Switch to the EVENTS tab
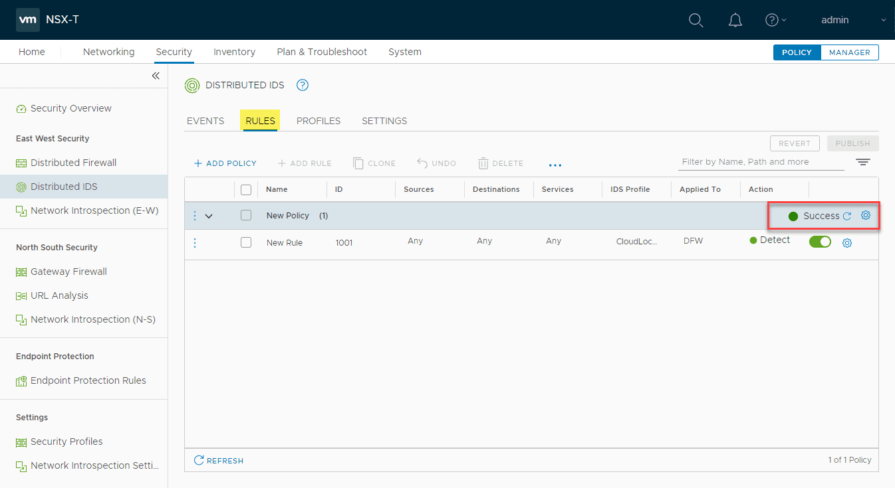The height and width of the screenshot is (488, 895). pyautogui.click(x=205, y=121)
